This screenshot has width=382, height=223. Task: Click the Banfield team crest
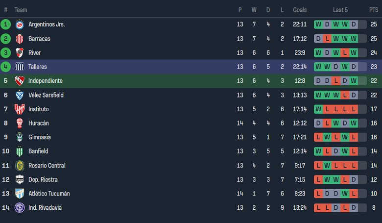(x=20, y=151)
